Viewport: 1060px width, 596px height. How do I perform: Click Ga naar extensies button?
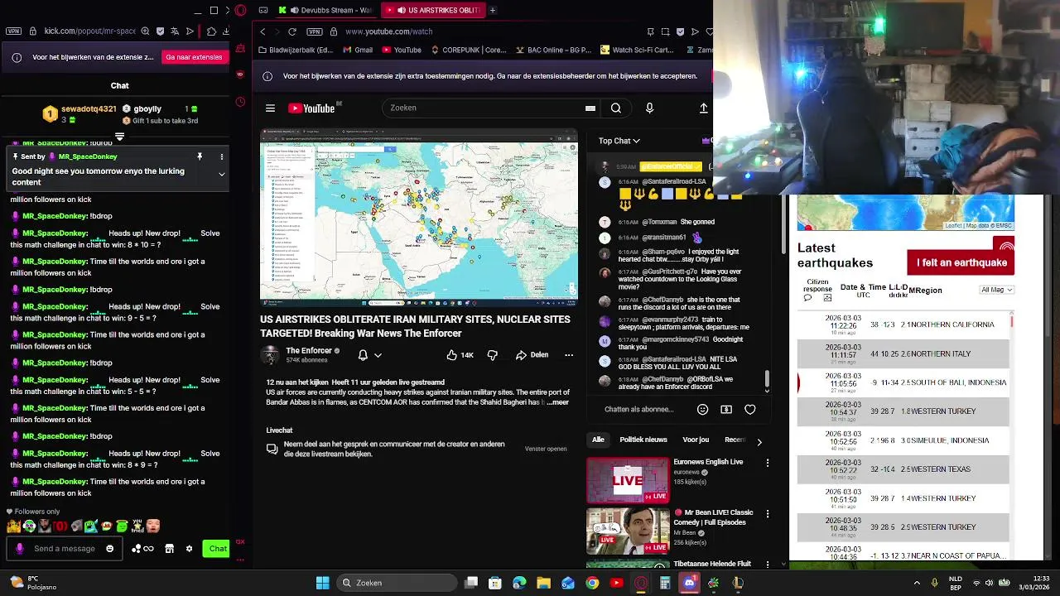194,57
